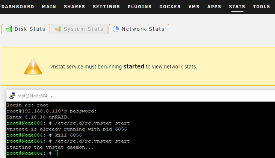Image resolution: width=275 pixels, height=158 pixels.
Task: Click the "root@192.168.0.110's password:" line
Action: pyautogui.click(x=52, y=111)
